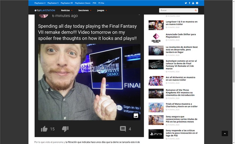Click the Arc of Alchemist thumbnail
The height and width of the screenshot is (144, 235).
(156, 81)
